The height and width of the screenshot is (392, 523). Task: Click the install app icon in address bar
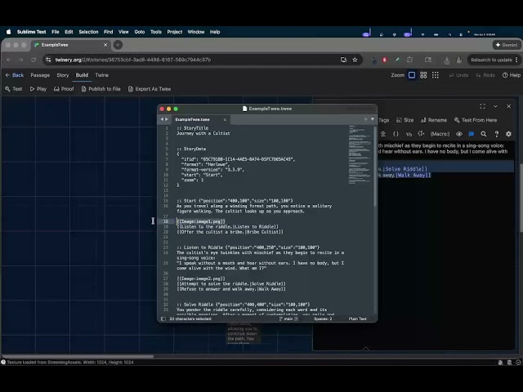click(x=343, y=60)
